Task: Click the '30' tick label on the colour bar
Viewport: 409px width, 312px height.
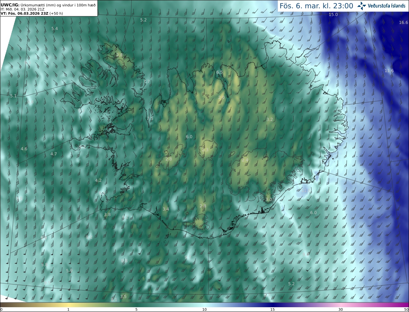Action: pos(341,309)
